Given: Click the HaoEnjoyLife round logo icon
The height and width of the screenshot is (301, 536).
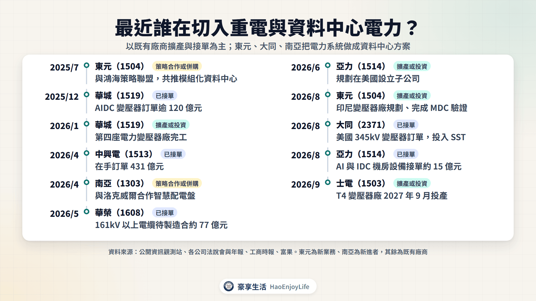Looking at the screenshot, I should click(229, 286).
